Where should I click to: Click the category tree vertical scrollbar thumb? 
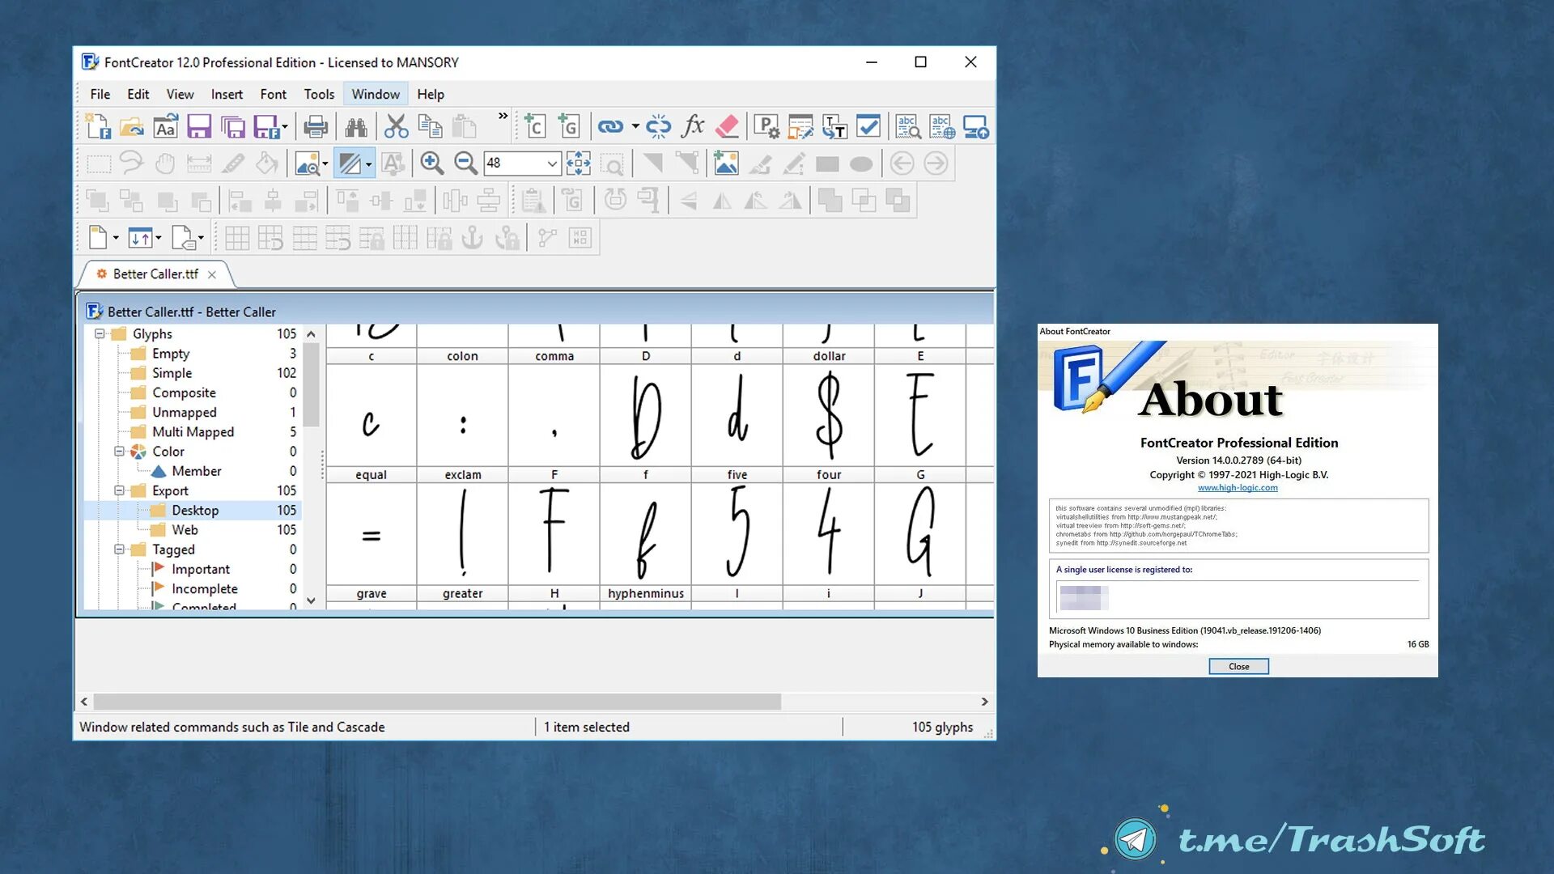pos(311,384)
